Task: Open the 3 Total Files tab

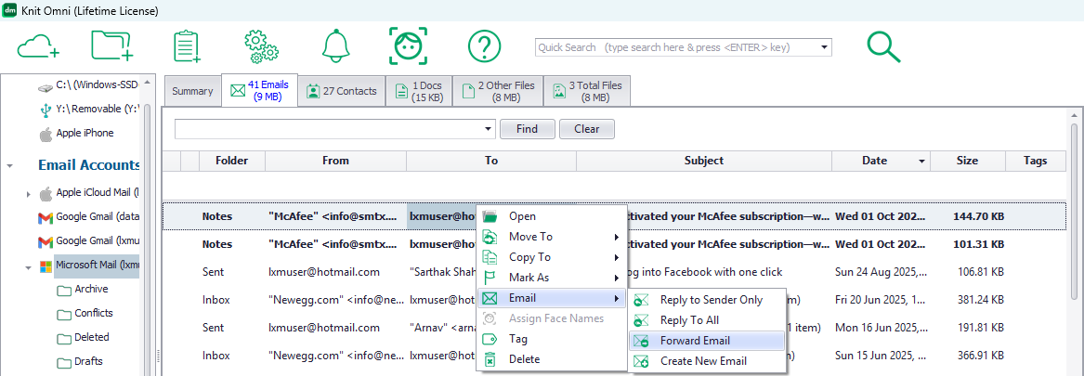Action: 587,91
